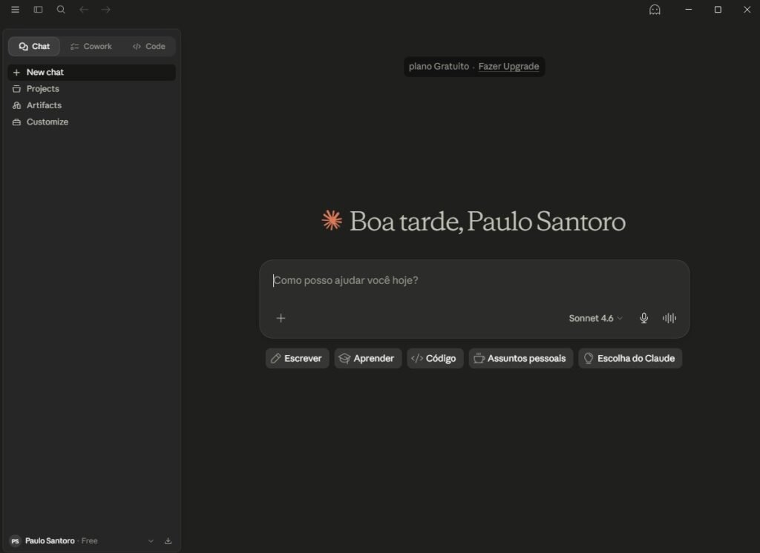Start a New chat
This screenshot has height=553, width=760.
point(91,72)
